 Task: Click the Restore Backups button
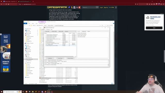(70, 58)
